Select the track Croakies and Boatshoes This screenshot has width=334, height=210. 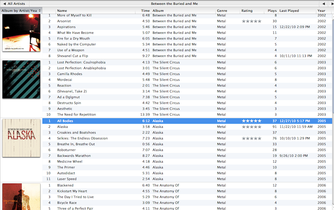(x=76, y=132)
